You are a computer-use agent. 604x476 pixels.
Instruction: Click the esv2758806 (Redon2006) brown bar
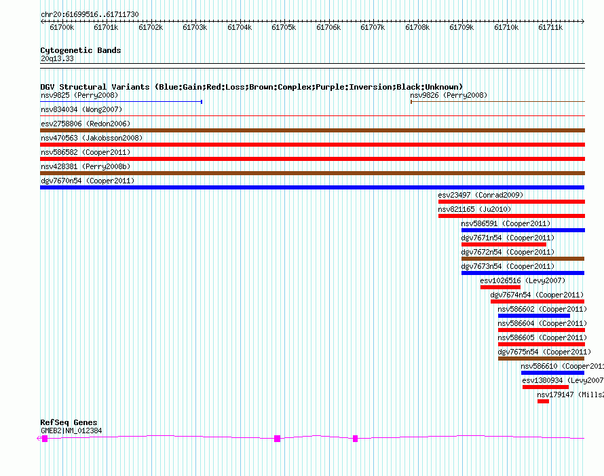click(x=312, y=130)
